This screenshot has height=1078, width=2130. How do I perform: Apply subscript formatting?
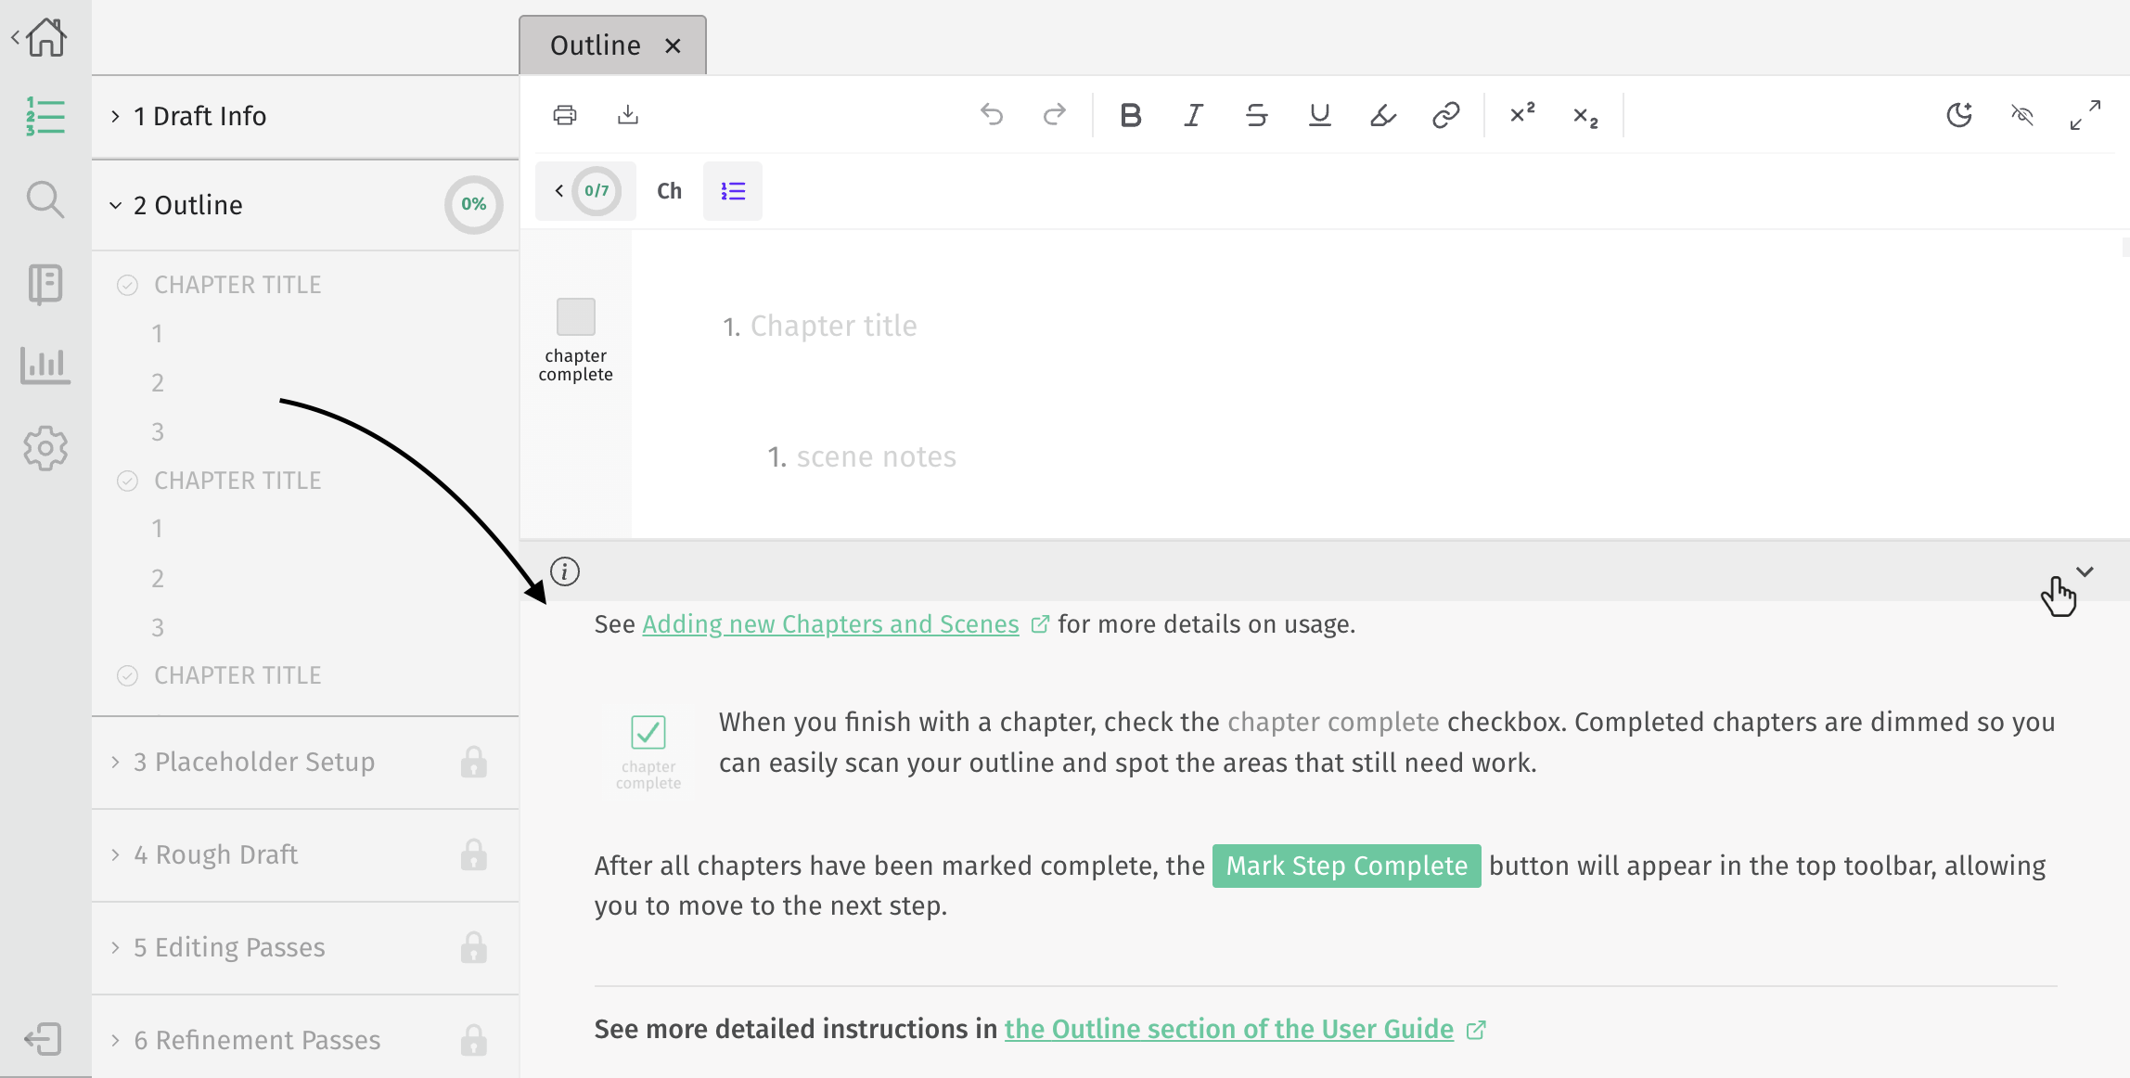[x=1585, y=117]
